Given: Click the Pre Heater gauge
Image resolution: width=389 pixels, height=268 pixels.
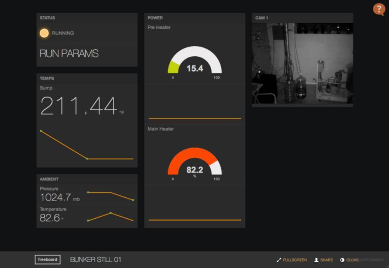Looking at the screenshot, I should pyautogui.click(x=194, y=61).
